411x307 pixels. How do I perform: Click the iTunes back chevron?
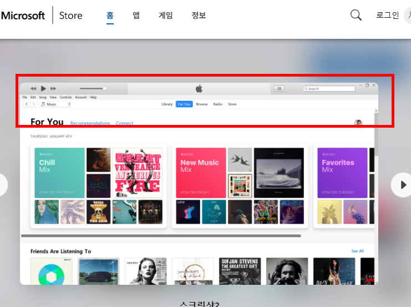point(27,104)
